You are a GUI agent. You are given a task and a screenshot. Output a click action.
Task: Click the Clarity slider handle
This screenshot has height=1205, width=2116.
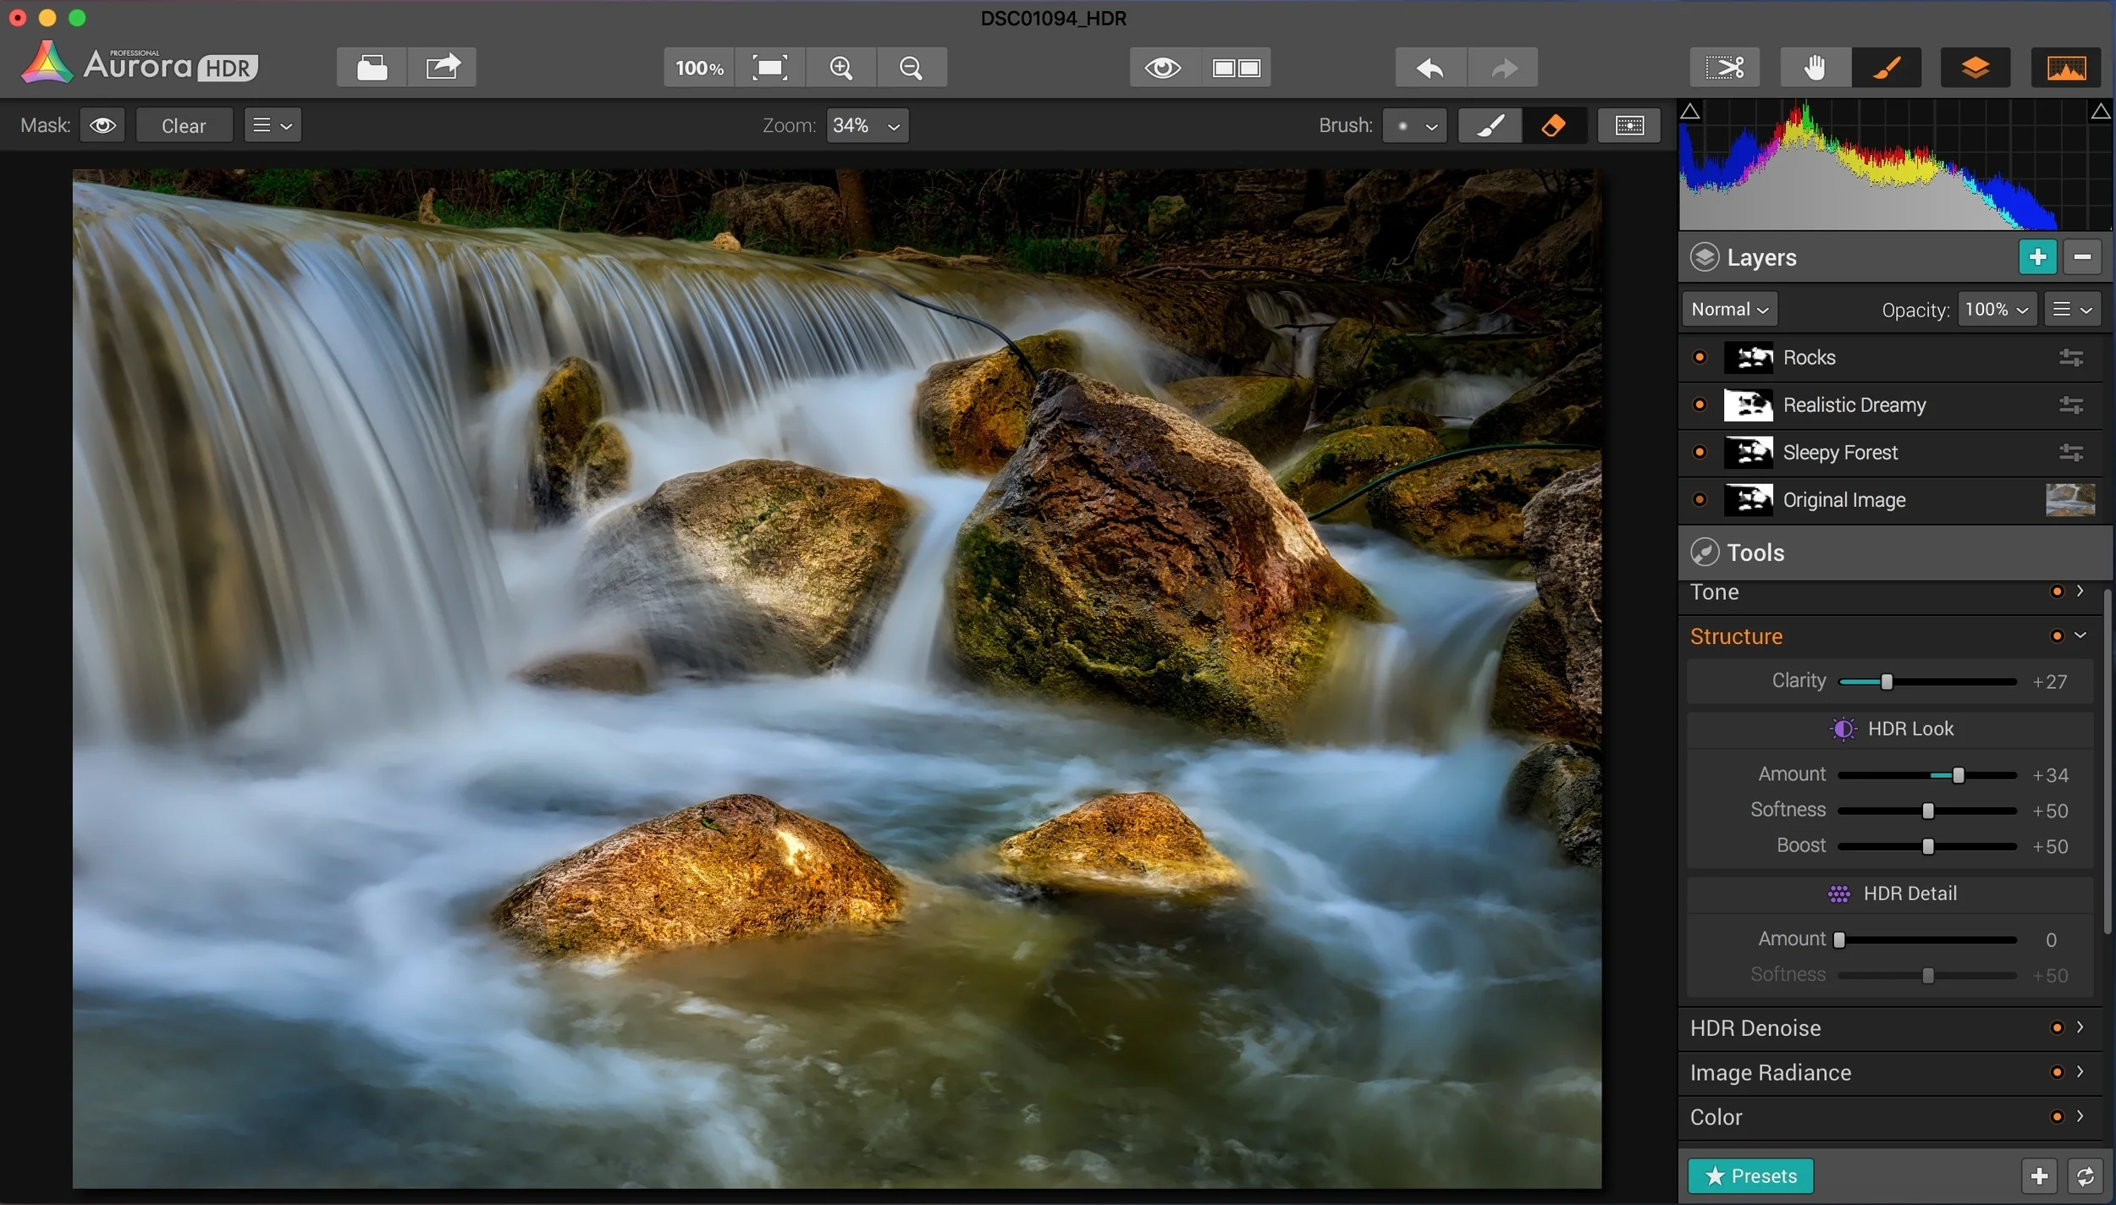(1887, 682)
